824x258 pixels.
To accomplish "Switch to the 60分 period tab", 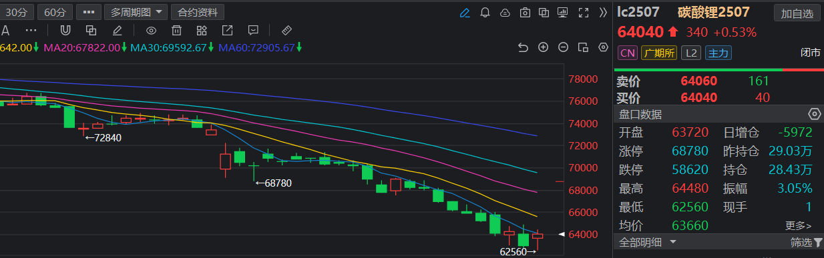I will [55, 12].
